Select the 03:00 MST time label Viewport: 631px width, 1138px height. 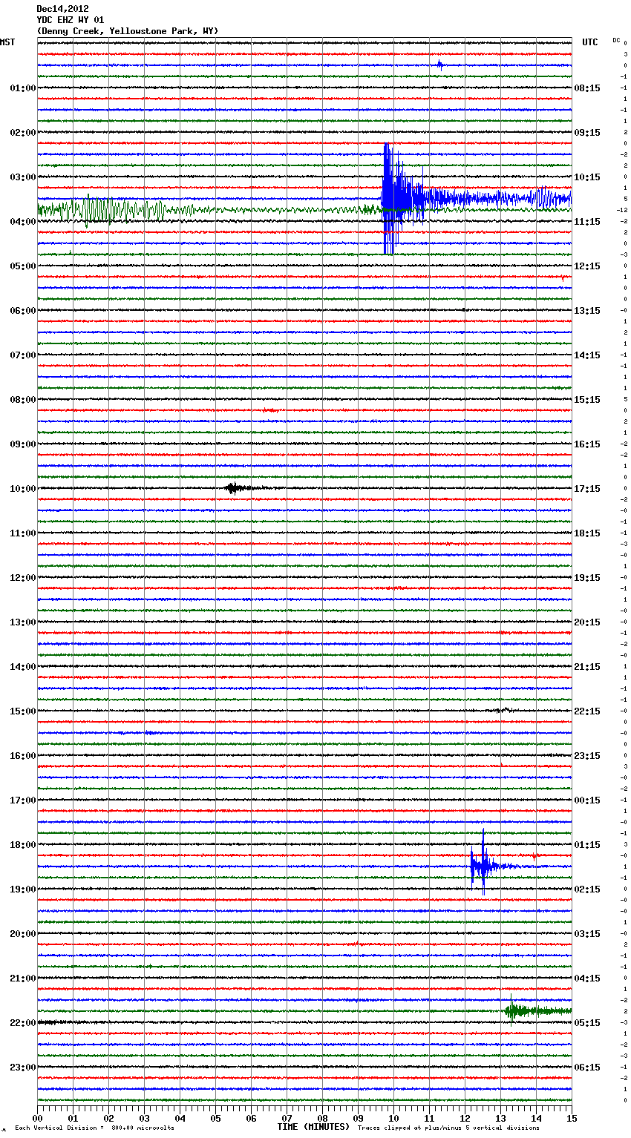click(23, 177)
